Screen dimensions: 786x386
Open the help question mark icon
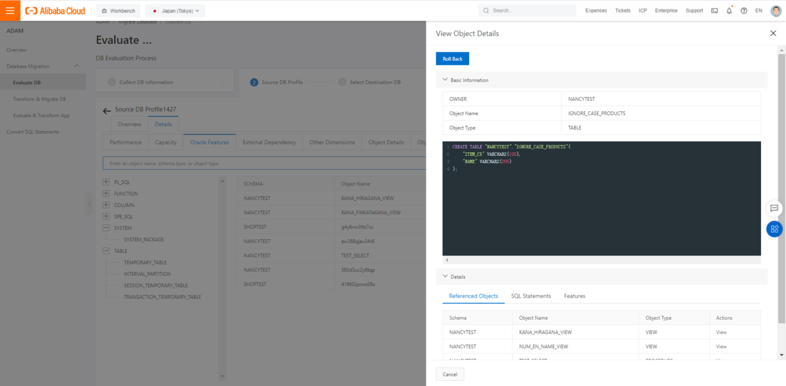click(744, 10)
